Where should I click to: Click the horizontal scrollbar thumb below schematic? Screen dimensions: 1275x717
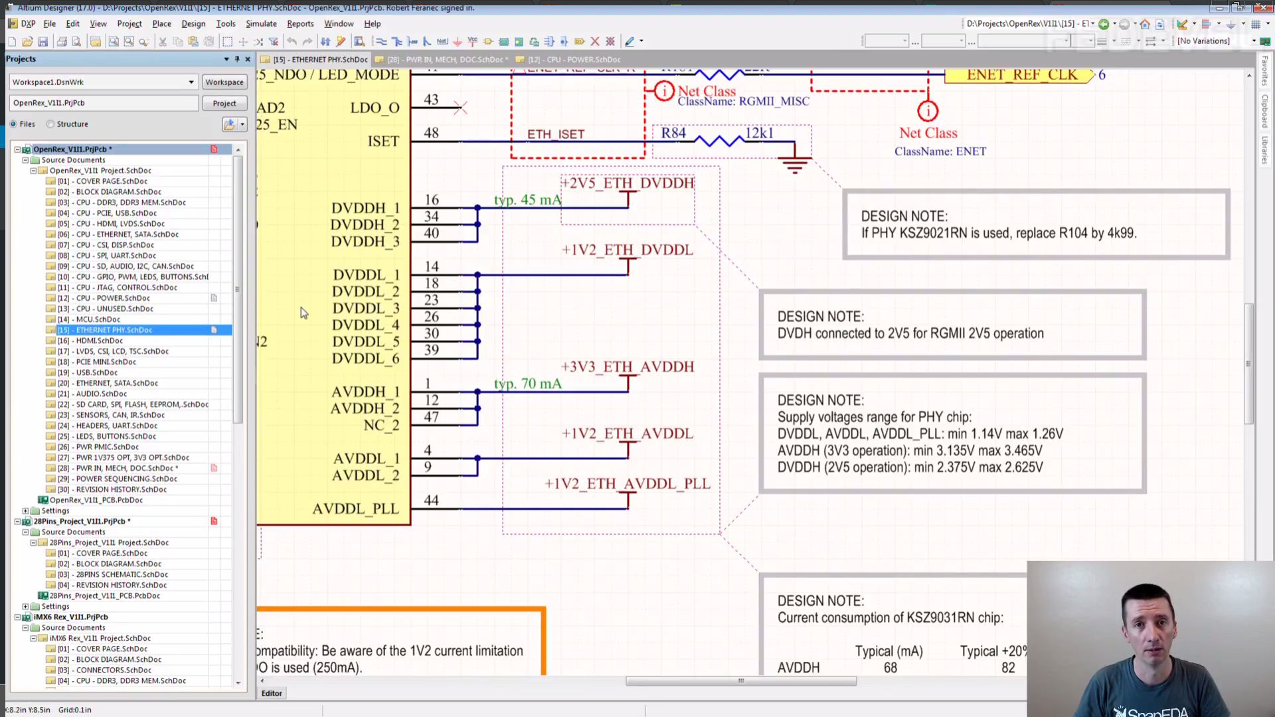tap(740, 681)
